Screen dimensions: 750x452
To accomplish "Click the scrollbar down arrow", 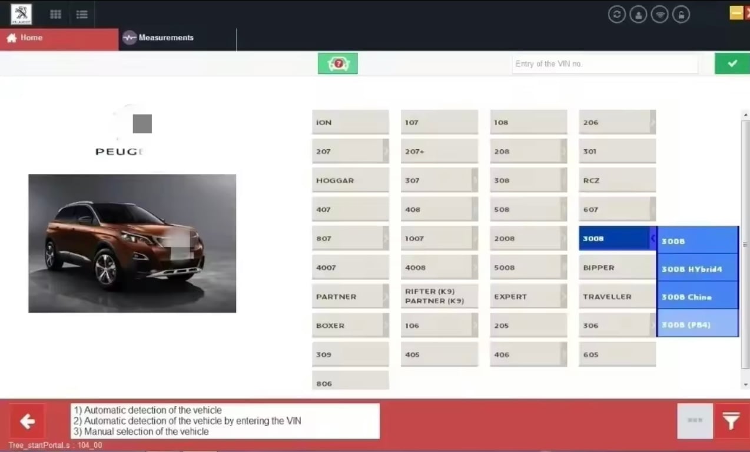I will pyautogui.click(x=746, y=384).
